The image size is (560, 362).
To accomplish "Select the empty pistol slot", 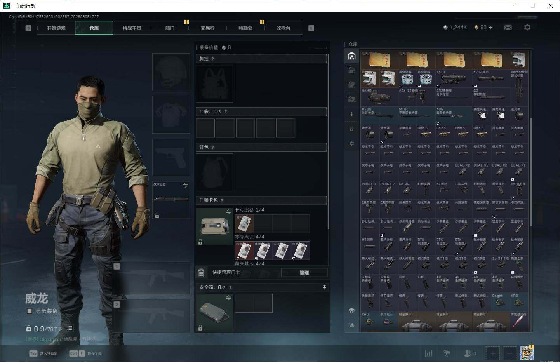I will (x=171, y=157).
